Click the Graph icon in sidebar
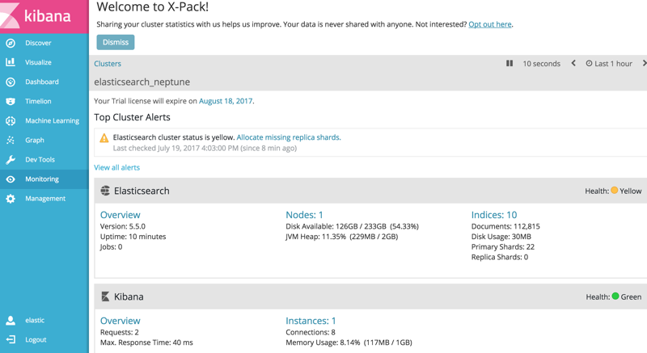 pyautogui.click(x=11, y=140)
